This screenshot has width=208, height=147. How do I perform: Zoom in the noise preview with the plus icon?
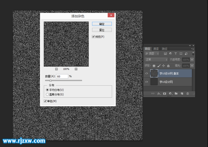point(76,69)
